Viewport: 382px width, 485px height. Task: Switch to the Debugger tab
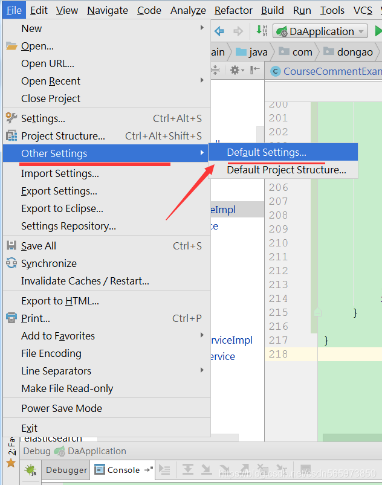pos(66,470)
